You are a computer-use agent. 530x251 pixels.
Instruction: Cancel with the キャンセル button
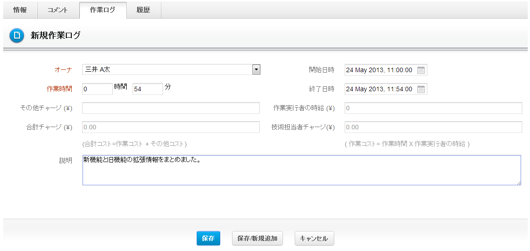(314, 238)
